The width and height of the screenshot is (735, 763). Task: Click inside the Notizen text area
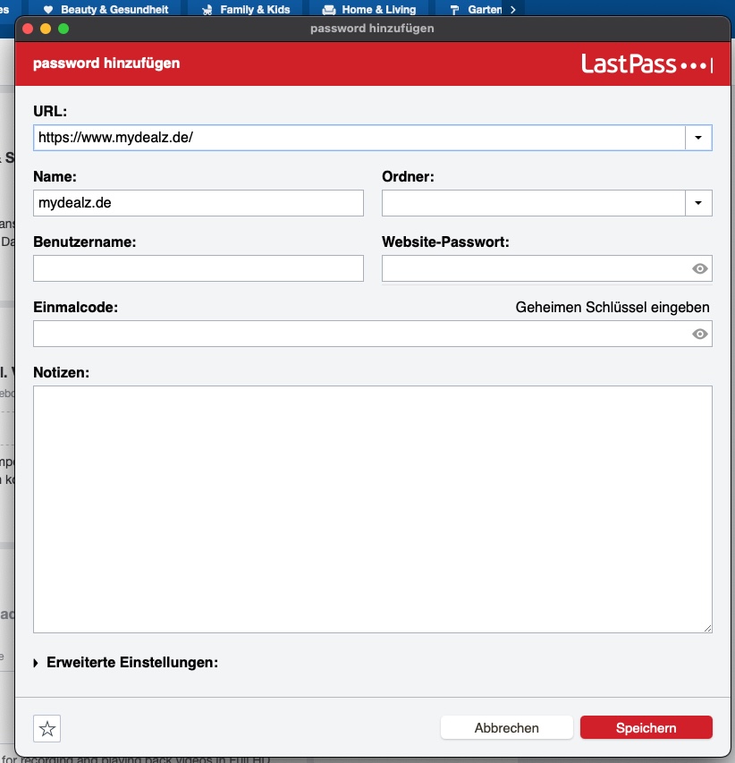click(x=372, y=509)
